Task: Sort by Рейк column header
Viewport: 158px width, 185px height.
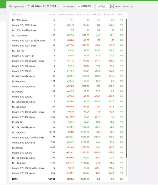Action: (x=120, y=15)
